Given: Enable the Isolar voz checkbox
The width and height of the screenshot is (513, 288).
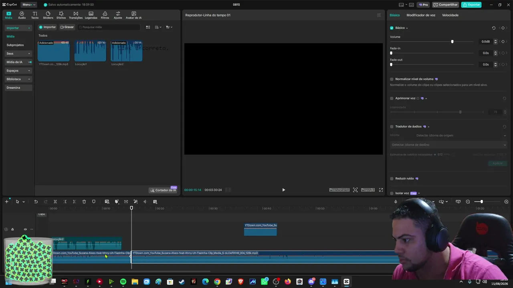Looking at the screenshot, I should coord(392,193).
